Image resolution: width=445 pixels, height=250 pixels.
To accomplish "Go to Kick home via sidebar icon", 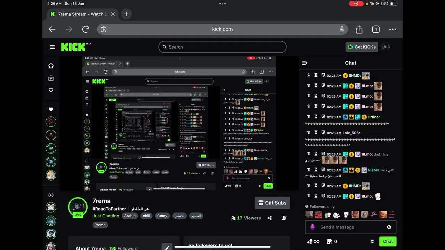I will [x=51, y=66].
